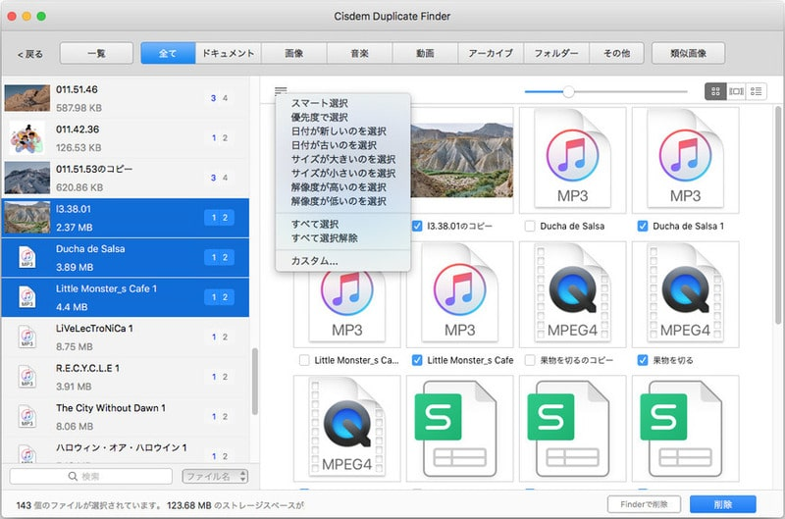
Task: Open the selection rules menu icon
Action: (281, 91)
